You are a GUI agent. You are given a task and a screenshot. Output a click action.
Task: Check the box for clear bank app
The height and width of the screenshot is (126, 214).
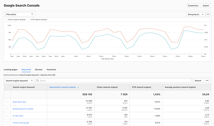pyautogui.click(x=7, y=101)
